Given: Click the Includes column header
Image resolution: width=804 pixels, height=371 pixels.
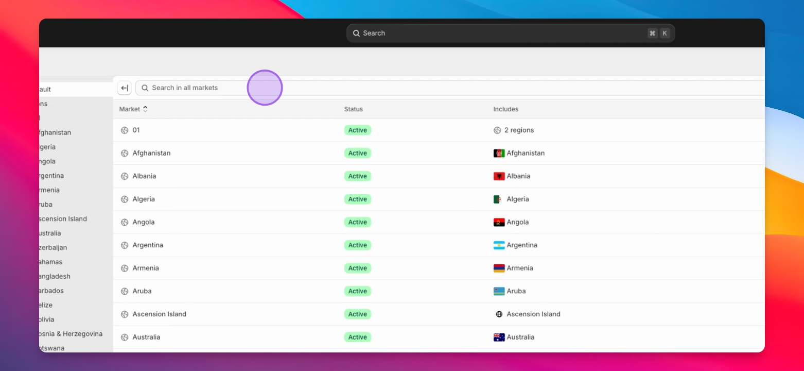Looking at the screenshot, I should click(x=506, y=109).
